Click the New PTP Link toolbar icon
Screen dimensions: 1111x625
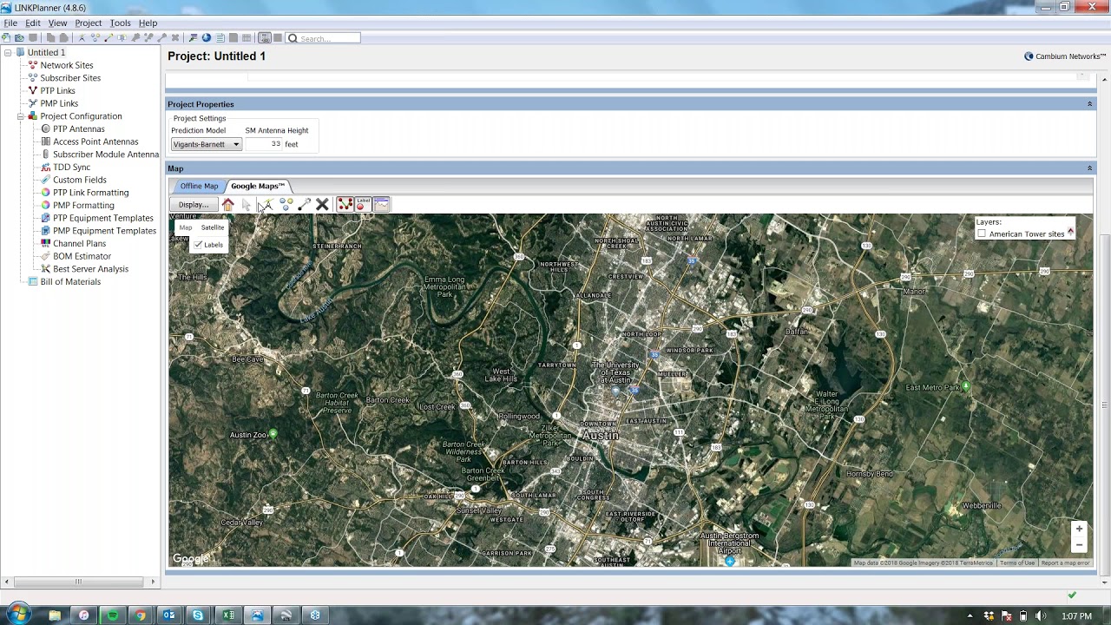108,38
